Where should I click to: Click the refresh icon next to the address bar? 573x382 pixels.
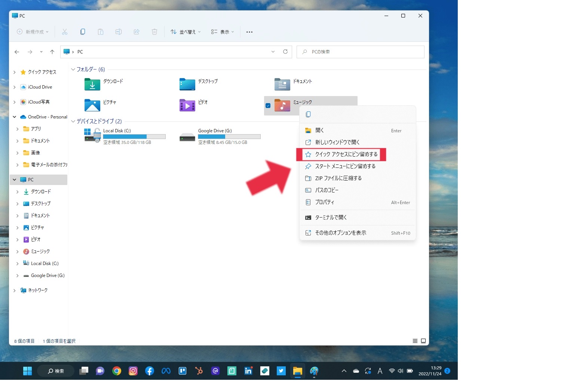285,52
